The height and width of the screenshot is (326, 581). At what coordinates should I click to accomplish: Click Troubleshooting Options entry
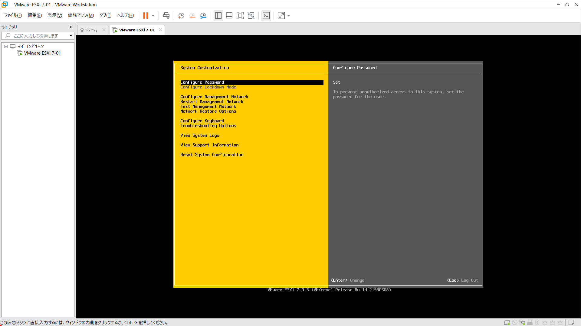tap(208, 126)
